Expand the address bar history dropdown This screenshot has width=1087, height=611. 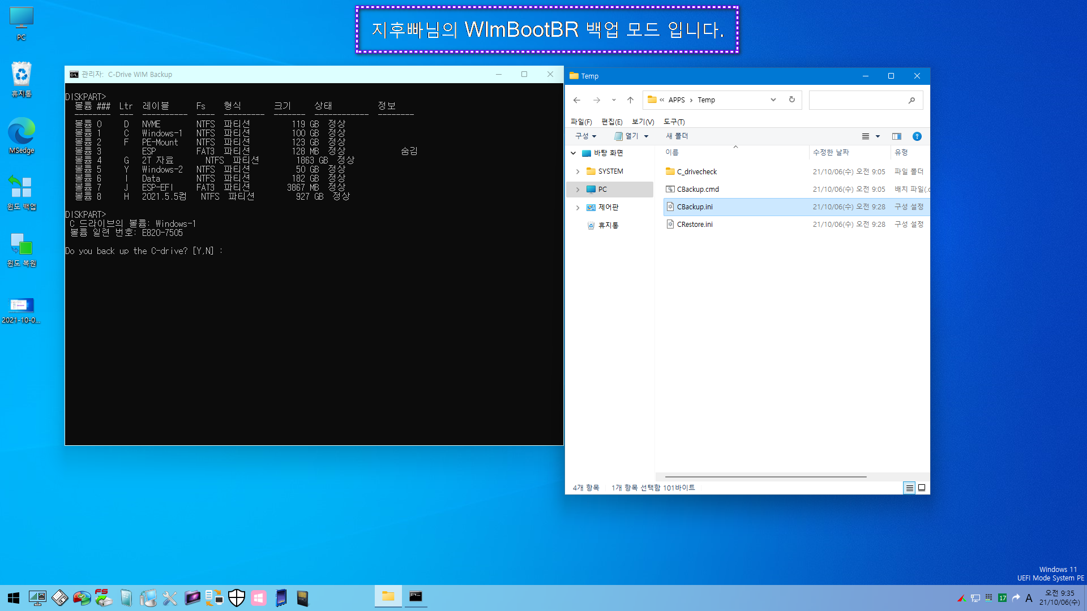[x=773, y=100]
